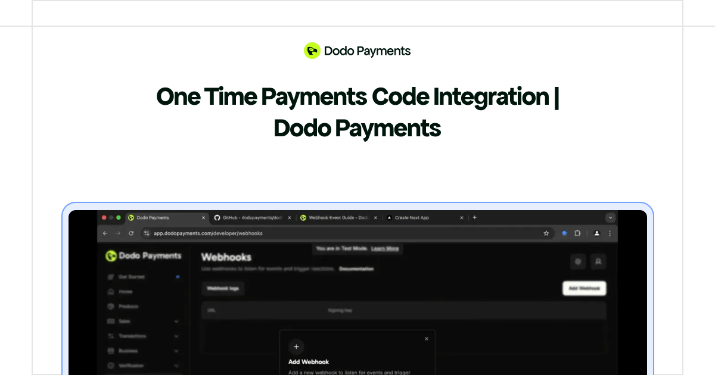
Task: Bookmark the page with the star icon
Action: [546, 233]
